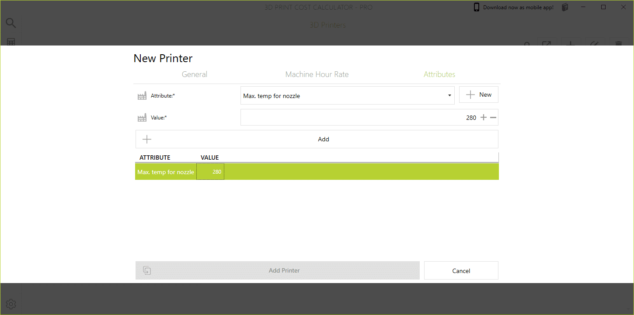Increase the value with the plus stepper

(484, 117)
